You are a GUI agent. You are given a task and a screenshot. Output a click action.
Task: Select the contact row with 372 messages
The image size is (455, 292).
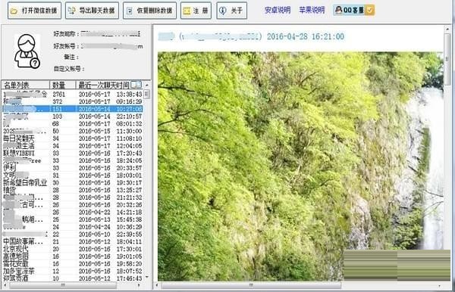[x=73, y=101]
